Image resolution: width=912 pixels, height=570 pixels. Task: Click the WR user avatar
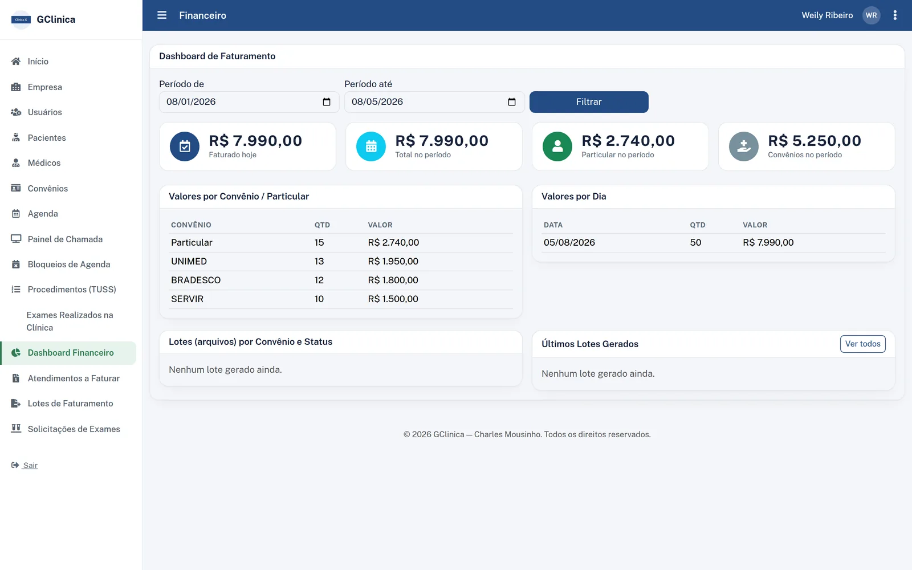coord(871,15)
